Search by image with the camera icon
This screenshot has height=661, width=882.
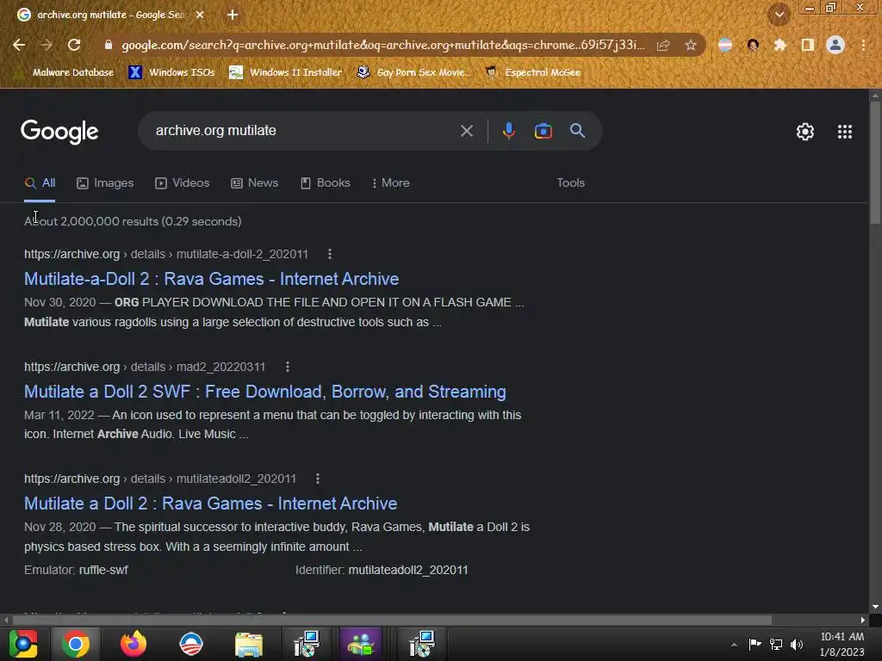coord(543,131)
